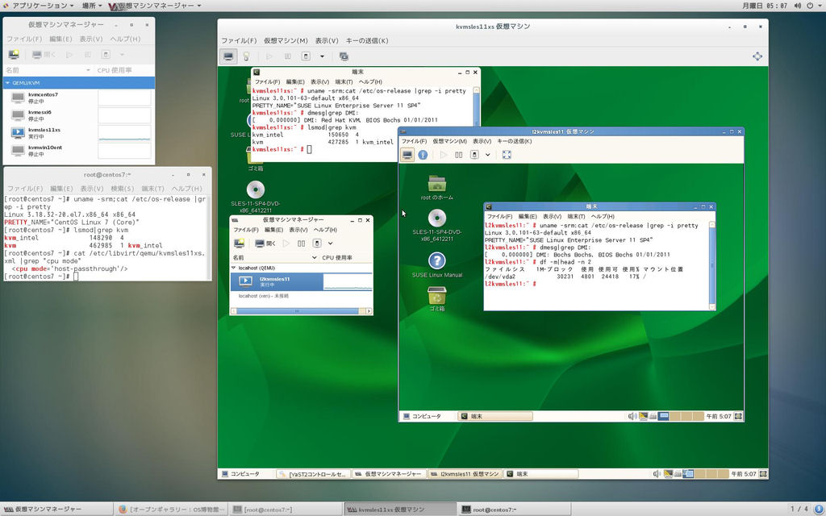Click the shutdown icon in host 仮想マシンマネージャー toolbar

[106, 54]
